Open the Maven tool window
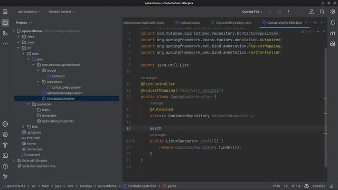Viewport: 338px width, 190px height. pos(333,33)
